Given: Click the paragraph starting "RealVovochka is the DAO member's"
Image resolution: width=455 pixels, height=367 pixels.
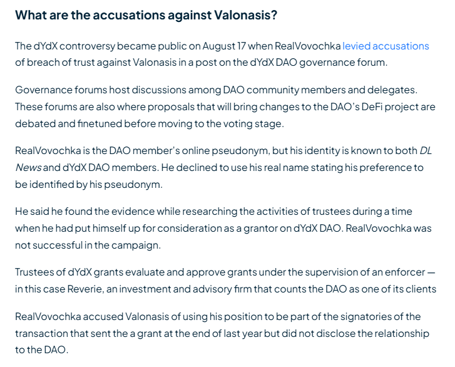Looking at the screenshot, I should click(223, 168).
